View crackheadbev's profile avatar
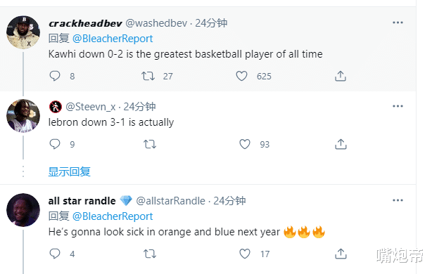This screenshot has width=432, height=274. click(x=23, y=32)
